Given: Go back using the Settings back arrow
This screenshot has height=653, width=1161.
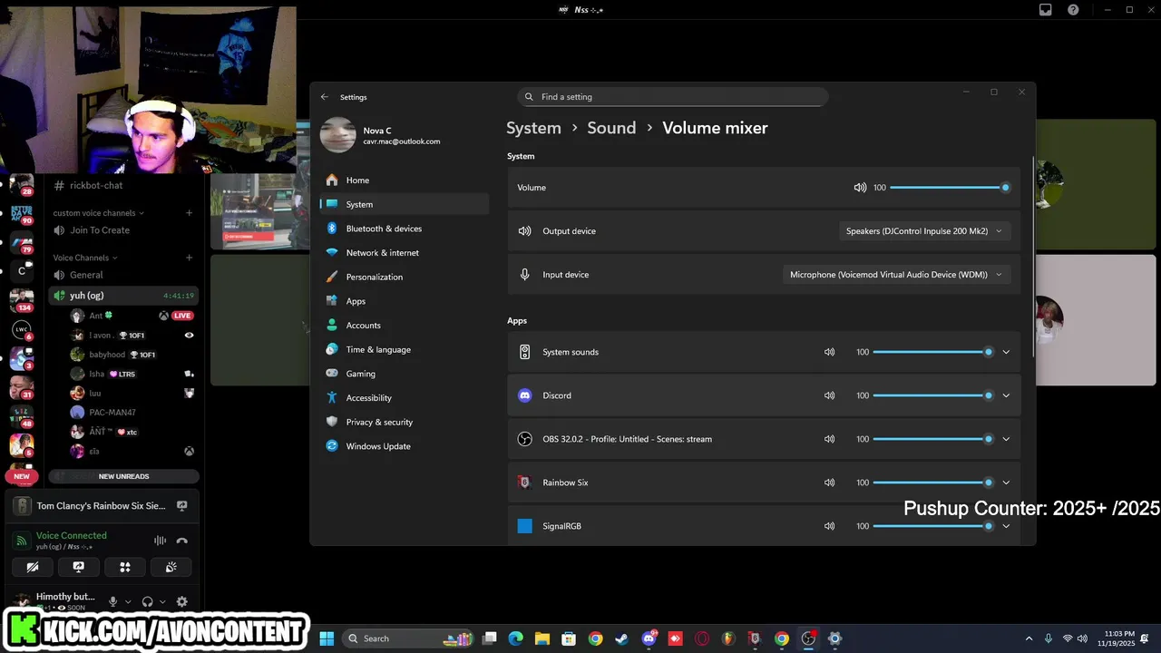Looking at the screenshot, I should click(325, 97).
